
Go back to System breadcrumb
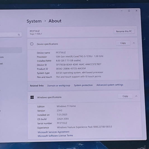click(34, 21)
